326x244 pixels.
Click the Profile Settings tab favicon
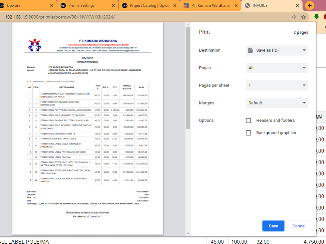click(63, 6)
